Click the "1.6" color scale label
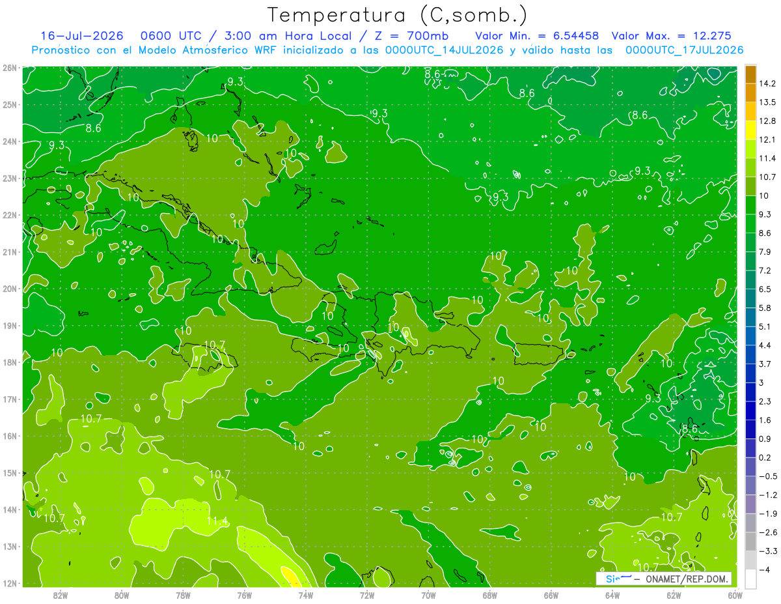This screenshot has width=781, height=604. tap(765, 420)
